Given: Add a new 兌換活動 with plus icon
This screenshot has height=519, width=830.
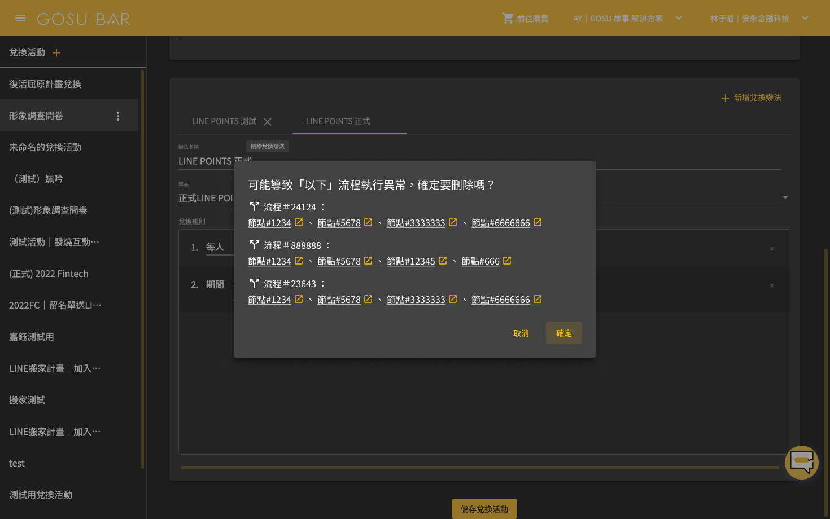Looking at the screenshot, I should pos(56,52).
